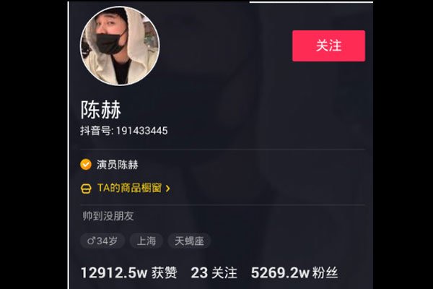Screen dimensions: 433x289
Task: Click the 抖音号 191433445 ID text
Action: point(124,131)
